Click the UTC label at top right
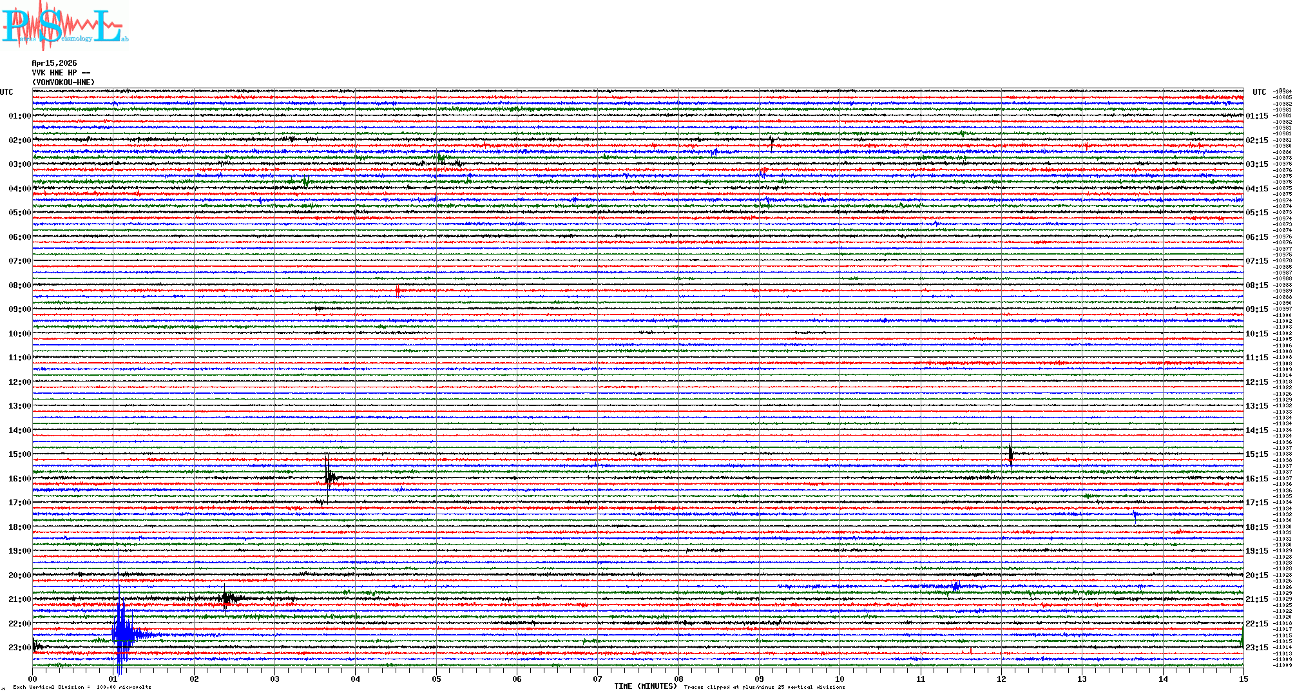The image size is (1295, 696). 1259,92
